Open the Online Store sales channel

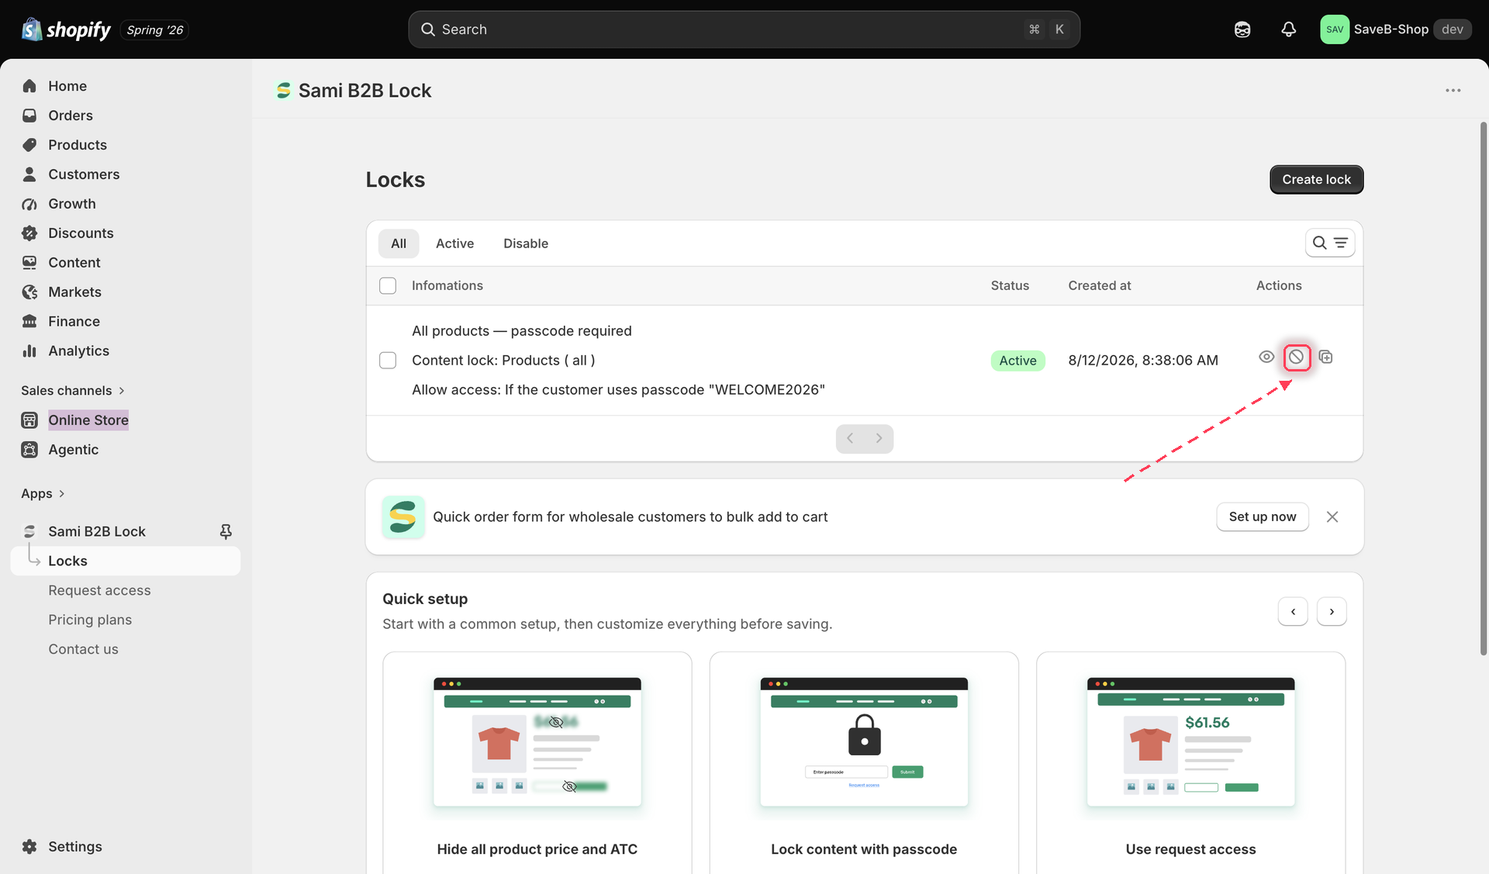[88, 420]
